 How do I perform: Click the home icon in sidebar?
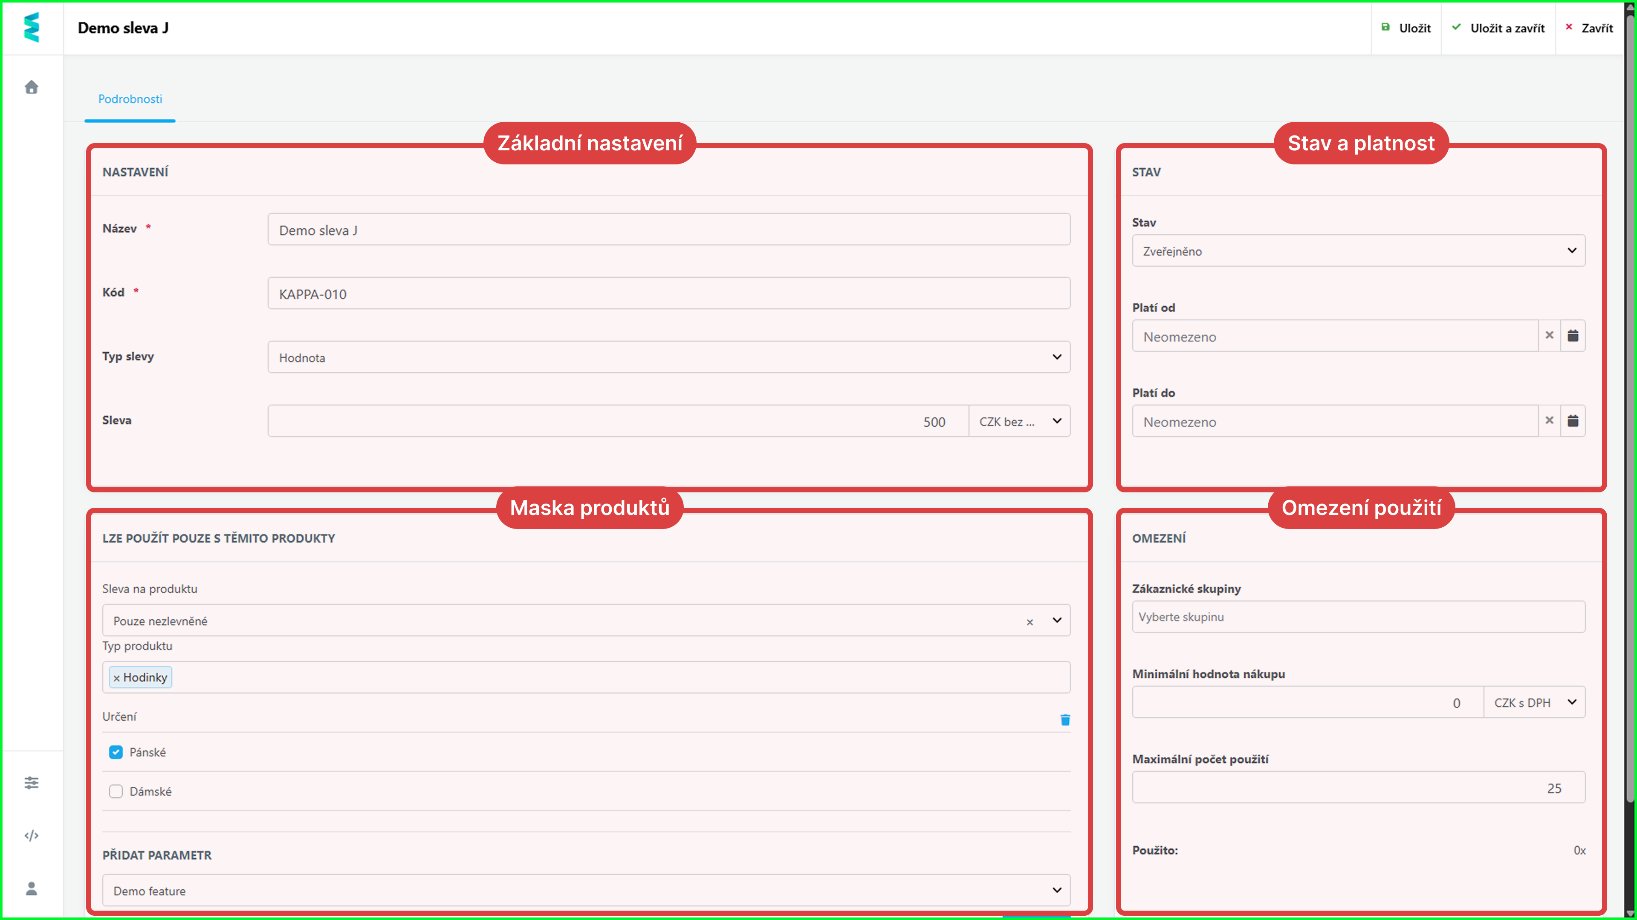click(x=31, y=87)
